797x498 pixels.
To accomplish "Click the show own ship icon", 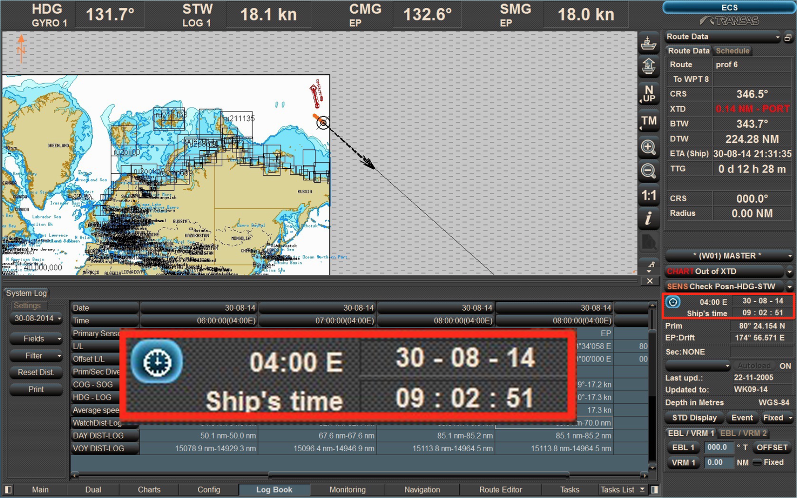I will pyautogui.click(x=648, y=44).
